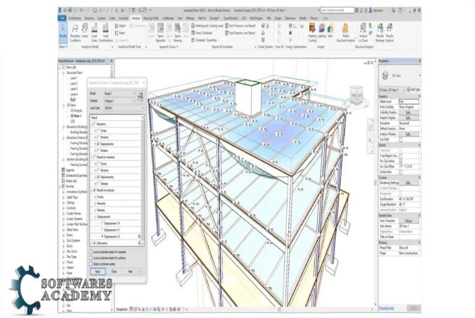Expand the Select panel dropdown

point(63,47)
